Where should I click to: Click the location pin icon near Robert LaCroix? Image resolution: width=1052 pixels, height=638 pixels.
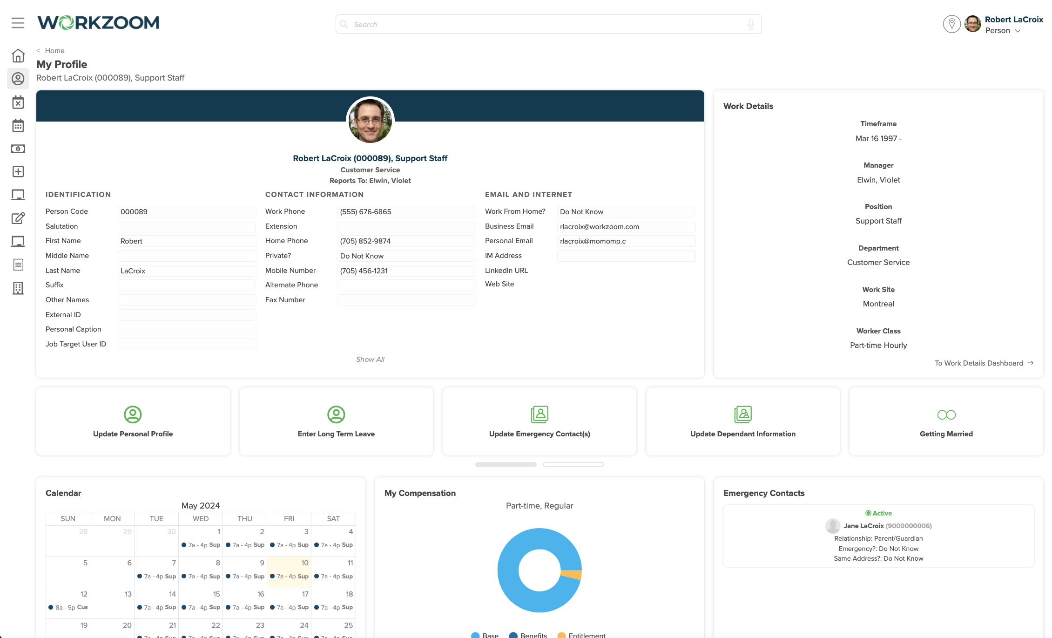point(951,24)
